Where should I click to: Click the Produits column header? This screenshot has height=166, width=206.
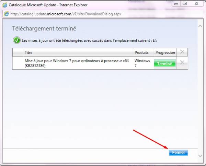click(x=141, y=53)
